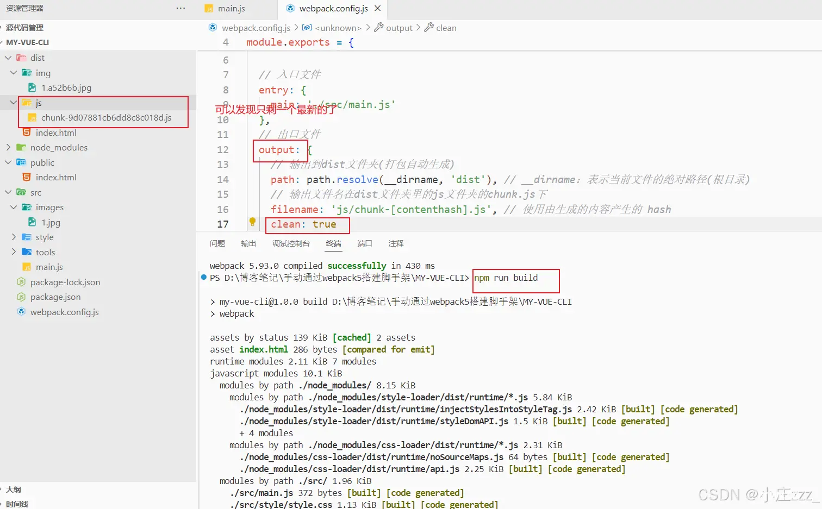
Task: Collapse the dist folder chevron
Action: pos(8,58)
